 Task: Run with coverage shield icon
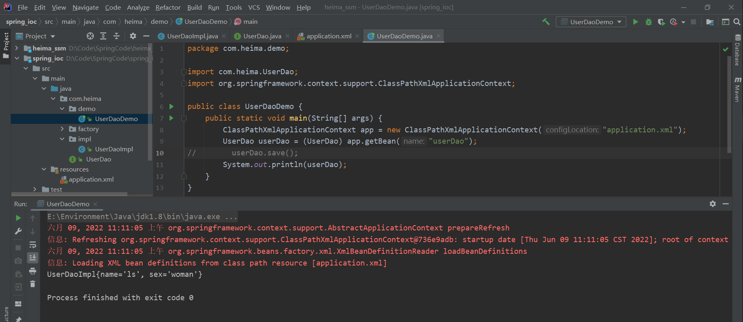[x=661, y=22]
